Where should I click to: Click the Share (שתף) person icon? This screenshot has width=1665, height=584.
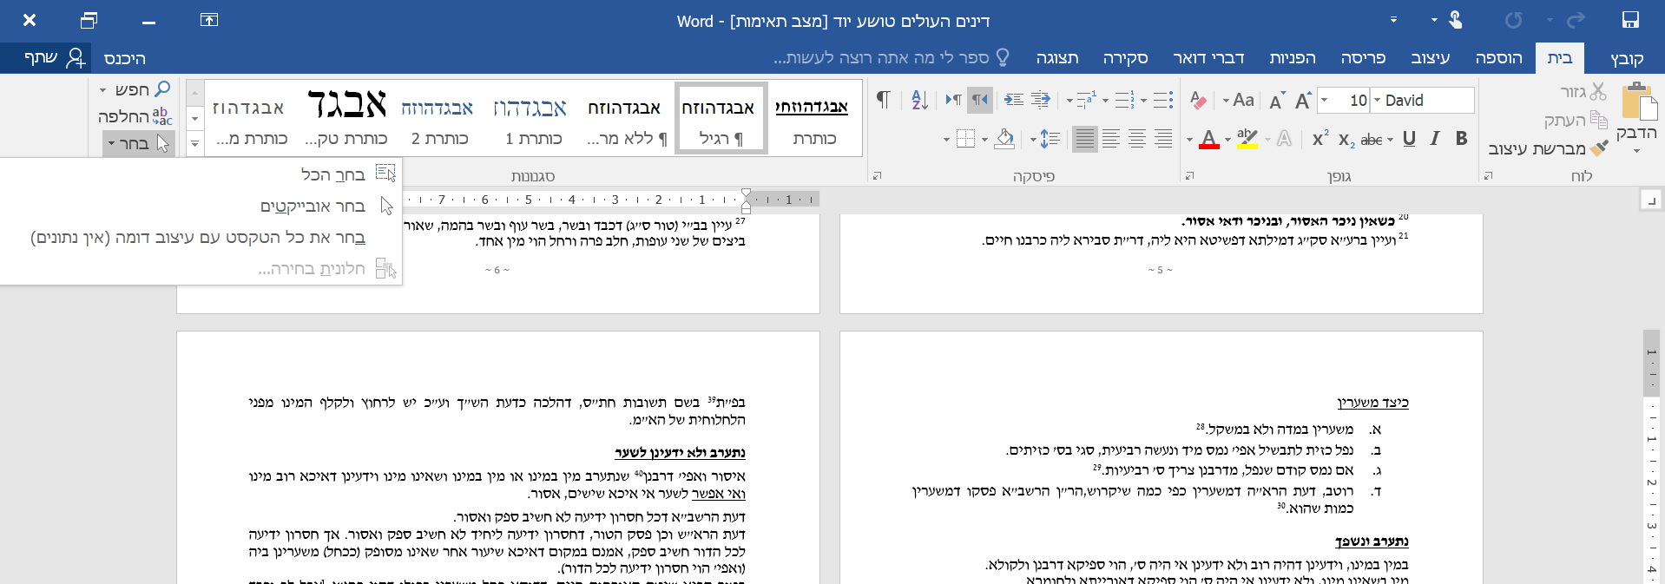(x=76, y=58)
